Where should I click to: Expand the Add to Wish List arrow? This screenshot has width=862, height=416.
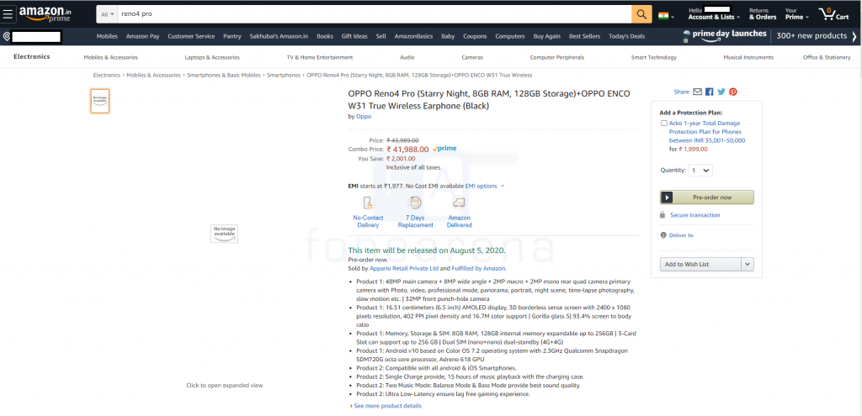(x=747, y=264)
